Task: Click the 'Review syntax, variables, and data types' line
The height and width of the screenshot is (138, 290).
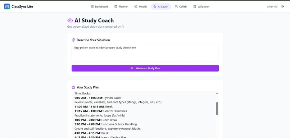Action: point(118,102)
